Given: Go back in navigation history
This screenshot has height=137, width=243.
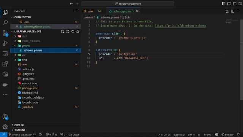Looking at the screenshot, I should coord(71,4).
